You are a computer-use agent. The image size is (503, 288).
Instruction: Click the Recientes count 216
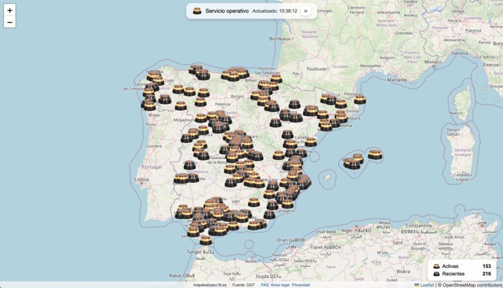tap(486, 274)
